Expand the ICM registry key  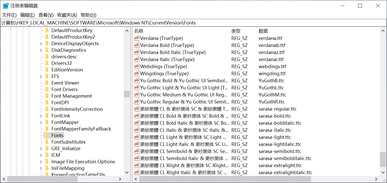point(41,155)
